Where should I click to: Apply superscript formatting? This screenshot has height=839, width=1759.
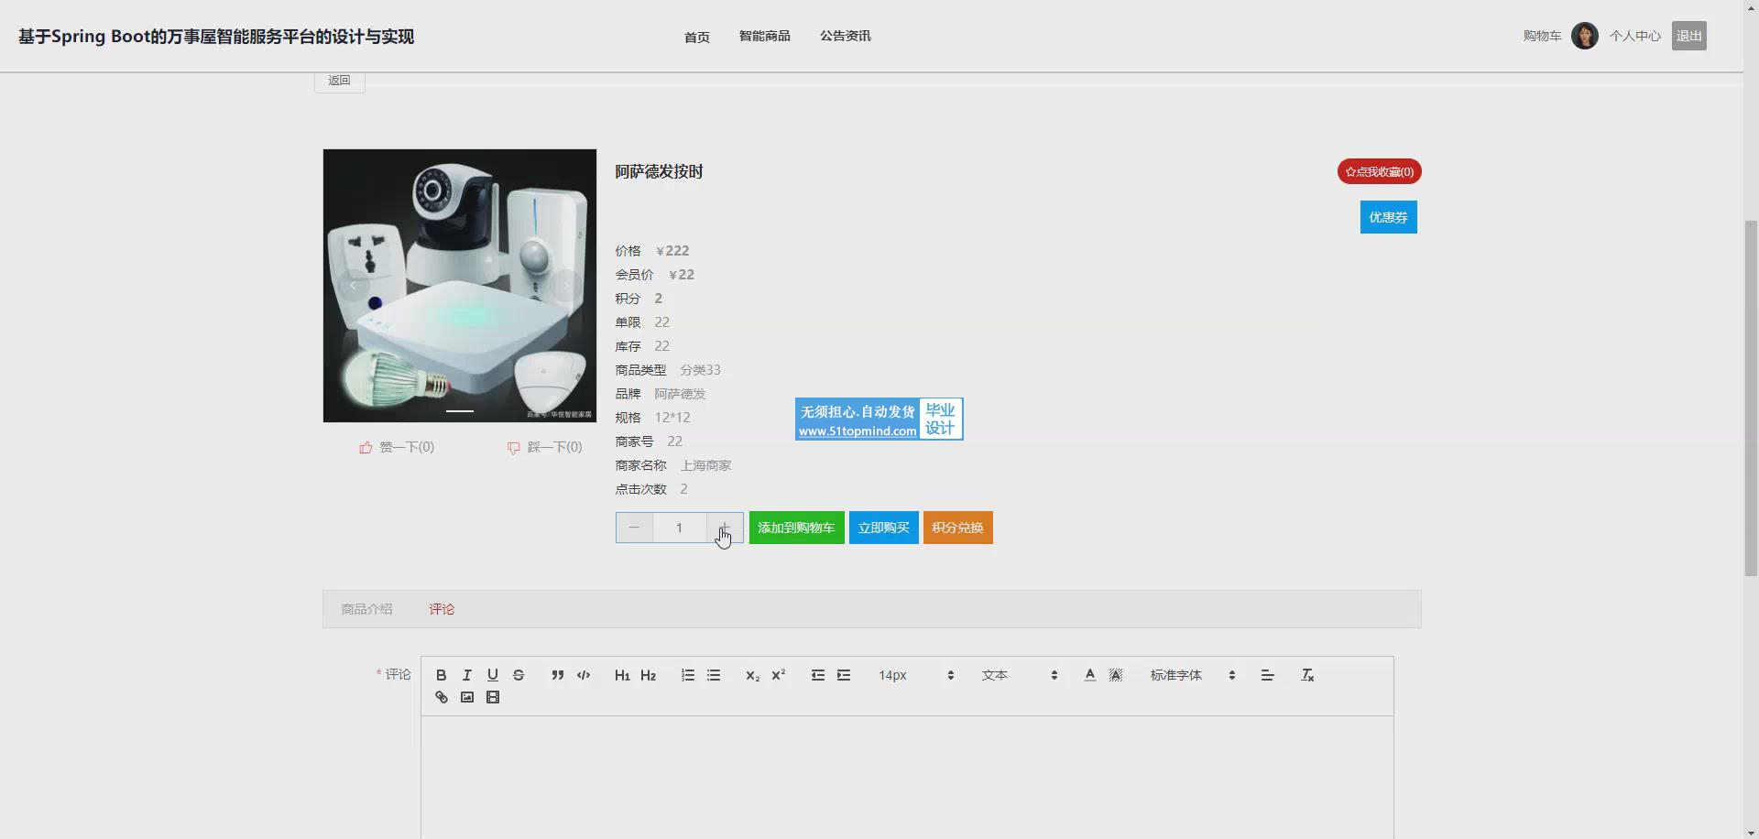click(778, 675)
